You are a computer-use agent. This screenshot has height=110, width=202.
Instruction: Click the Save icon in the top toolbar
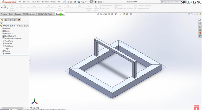click(x=79, y=2)
